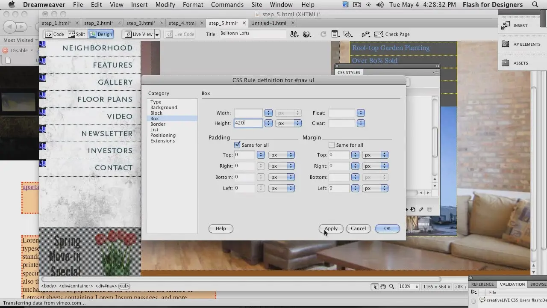Switch to Split view
547x308 pixels.
(x=77, y=34)
